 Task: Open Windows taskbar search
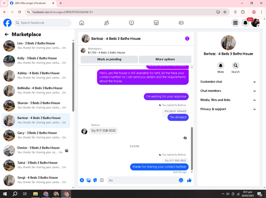point(15,194)
